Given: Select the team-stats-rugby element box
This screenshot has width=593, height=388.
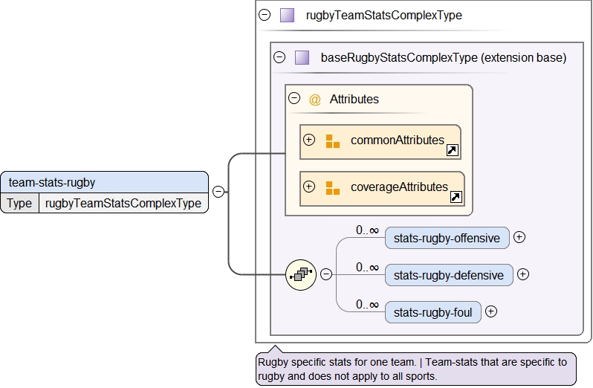Looking at the screenshot, I should [x=104, y=182].
